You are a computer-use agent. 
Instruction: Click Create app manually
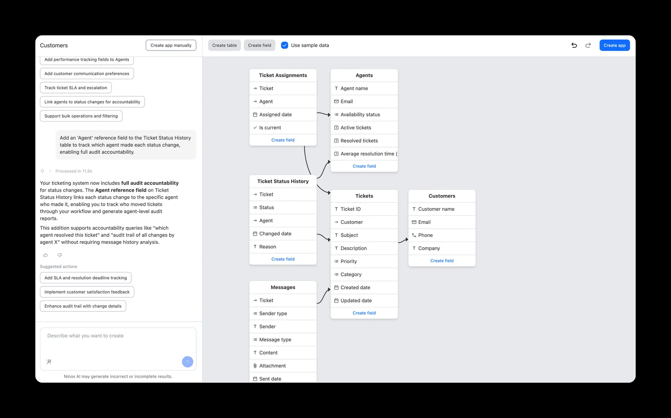click(171, 45)
